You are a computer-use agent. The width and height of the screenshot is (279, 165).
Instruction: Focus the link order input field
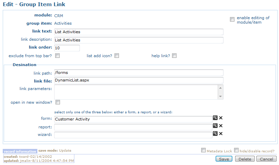coord(67,48)
